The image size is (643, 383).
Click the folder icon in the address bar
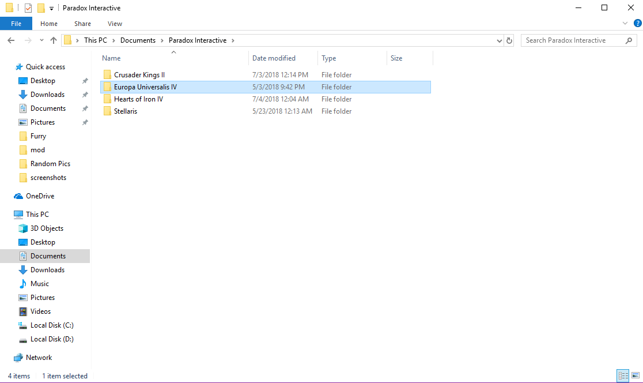(x=67, y=40)
